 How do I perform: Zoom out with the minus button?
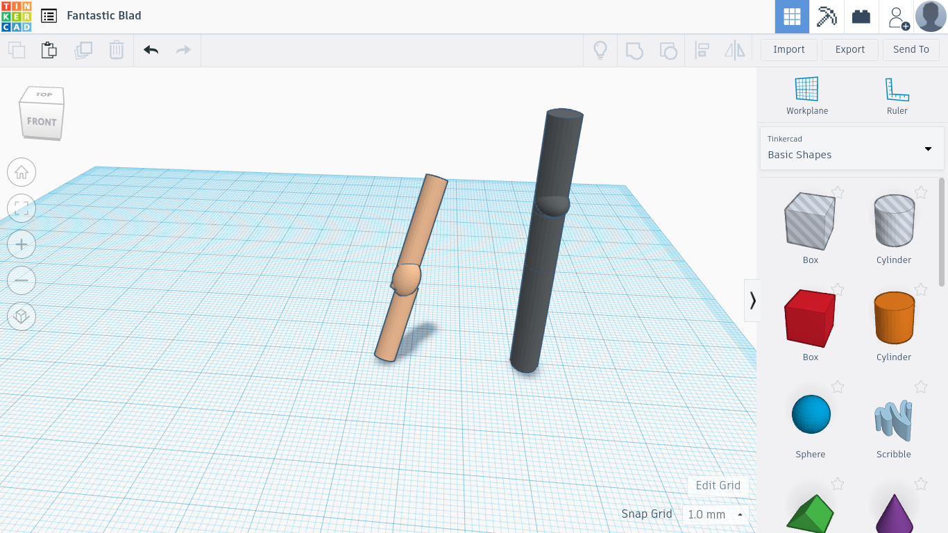[22, 280]
